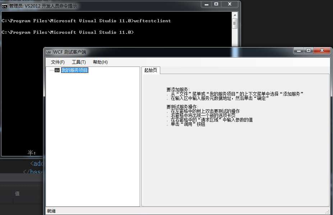
Task: Click the WCF 测试客户端 title bar icon
Action: coord(48,52)
